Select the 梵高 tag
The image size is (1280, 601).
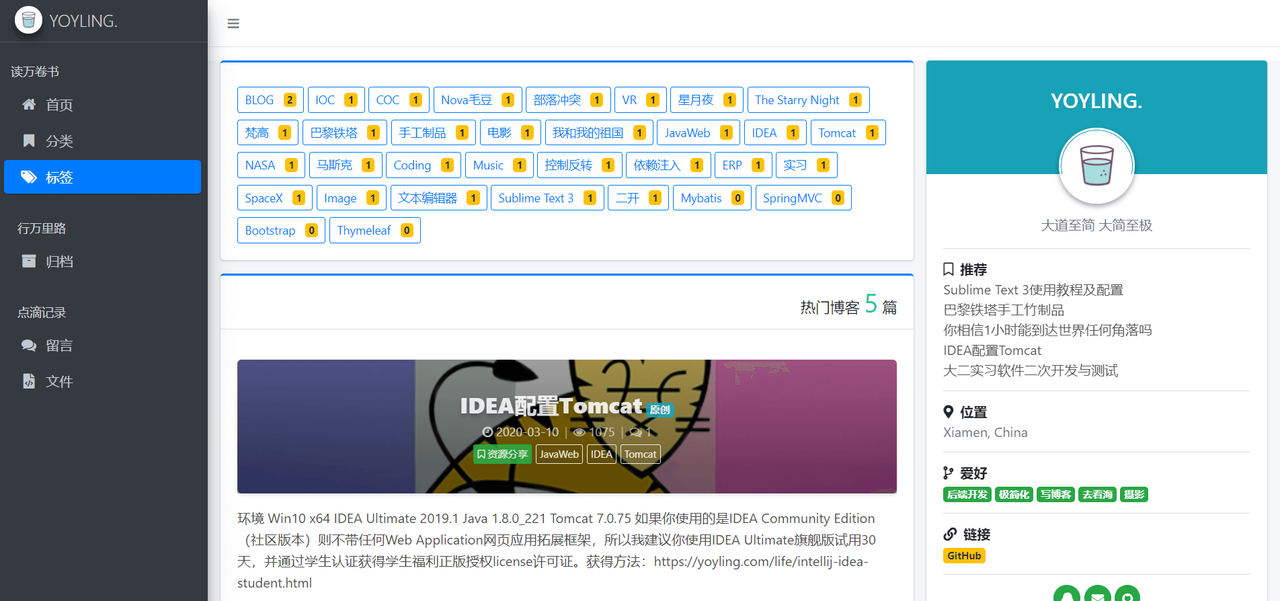(x=268, y=133)
